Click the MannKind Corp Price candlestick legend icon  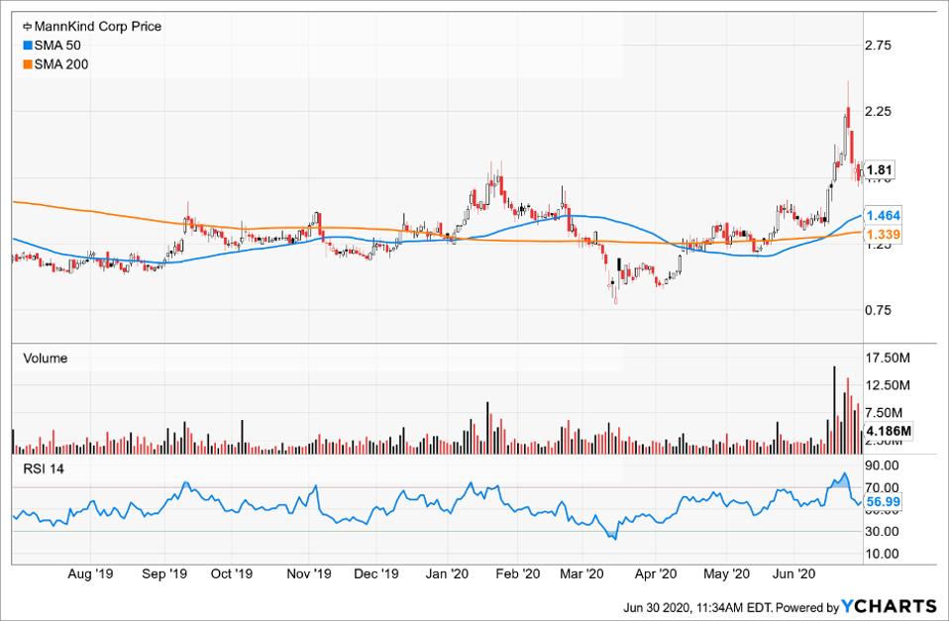27,27
